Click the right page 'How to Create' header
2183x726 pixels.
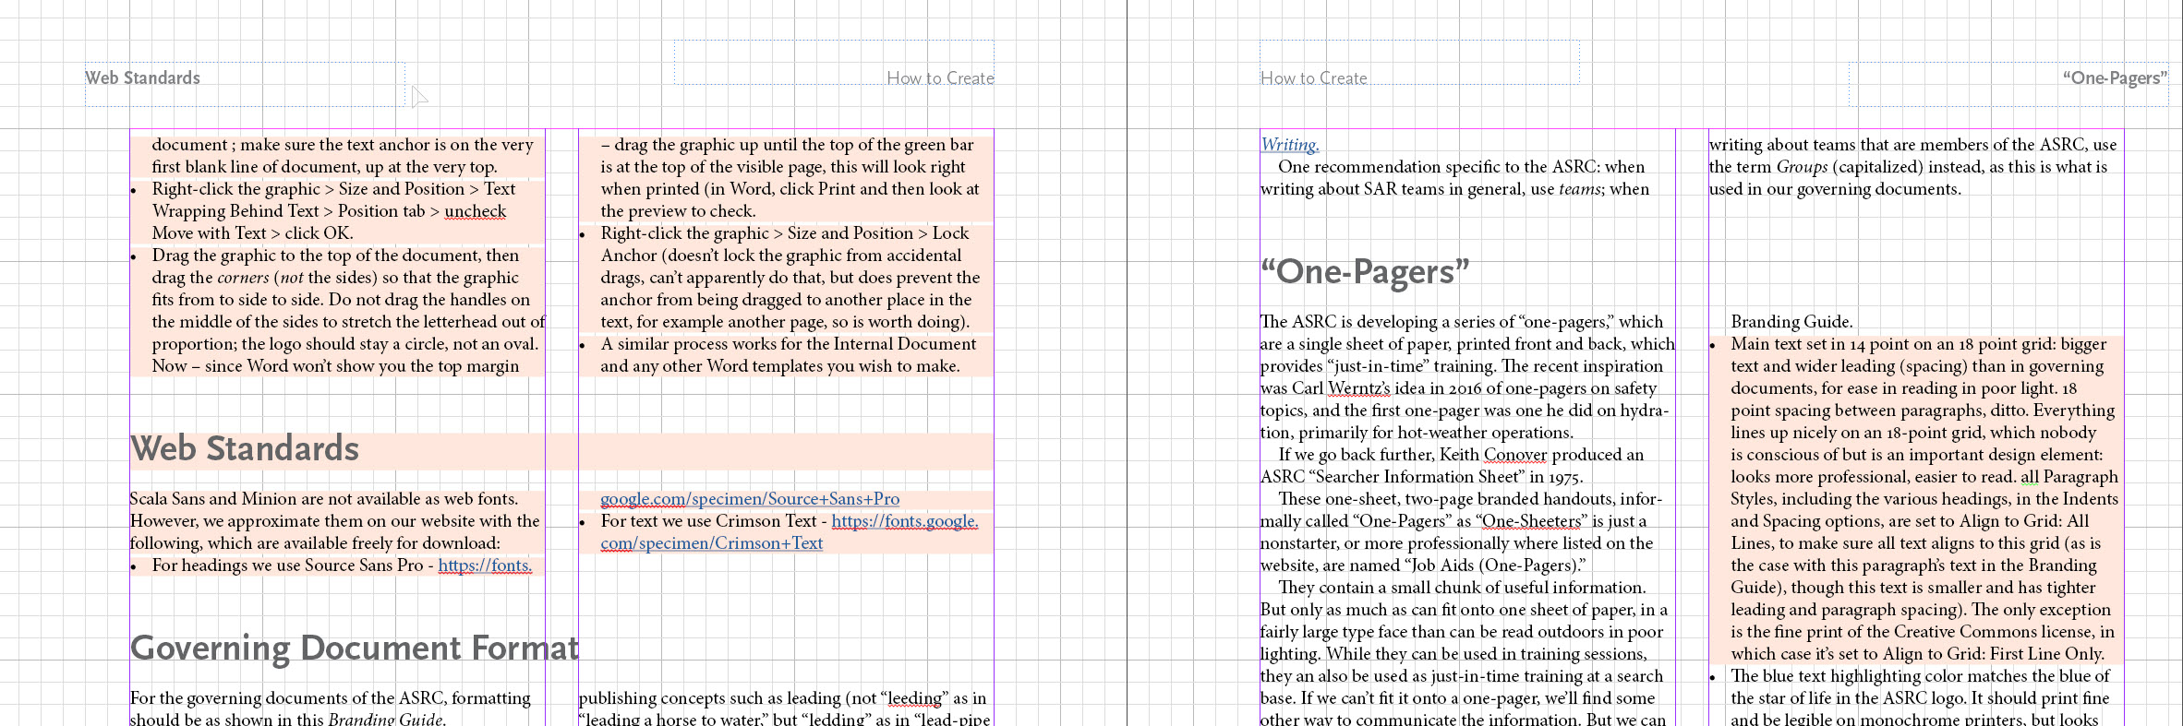tap(1314, 78)
